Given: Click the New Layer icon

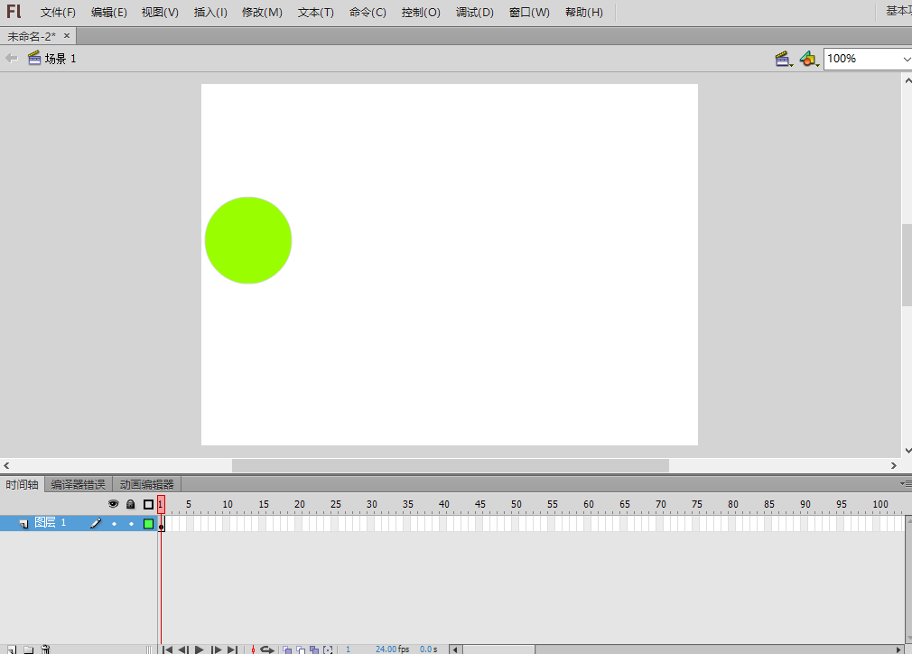Looking at the screenshot, I should point(12,649).
